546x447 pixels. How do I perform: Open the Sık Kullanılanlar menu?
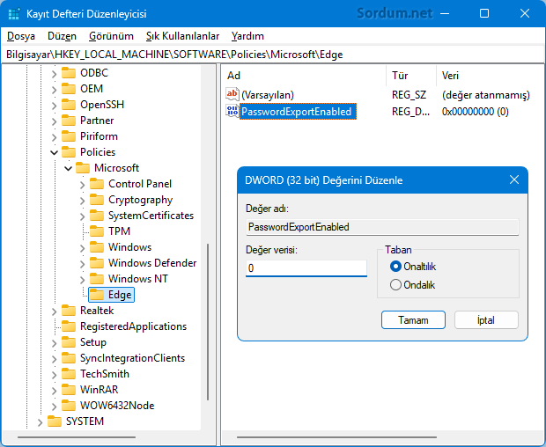[x=182, y=36]
